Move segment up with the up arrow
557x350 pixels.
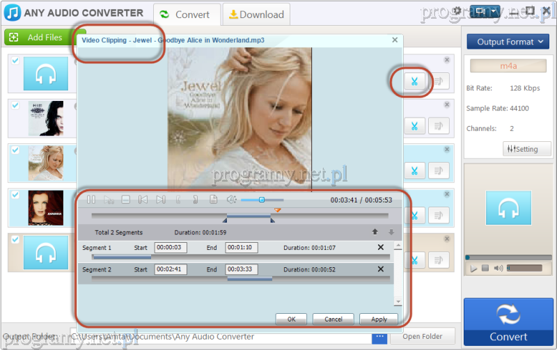(x=375, y=232)
